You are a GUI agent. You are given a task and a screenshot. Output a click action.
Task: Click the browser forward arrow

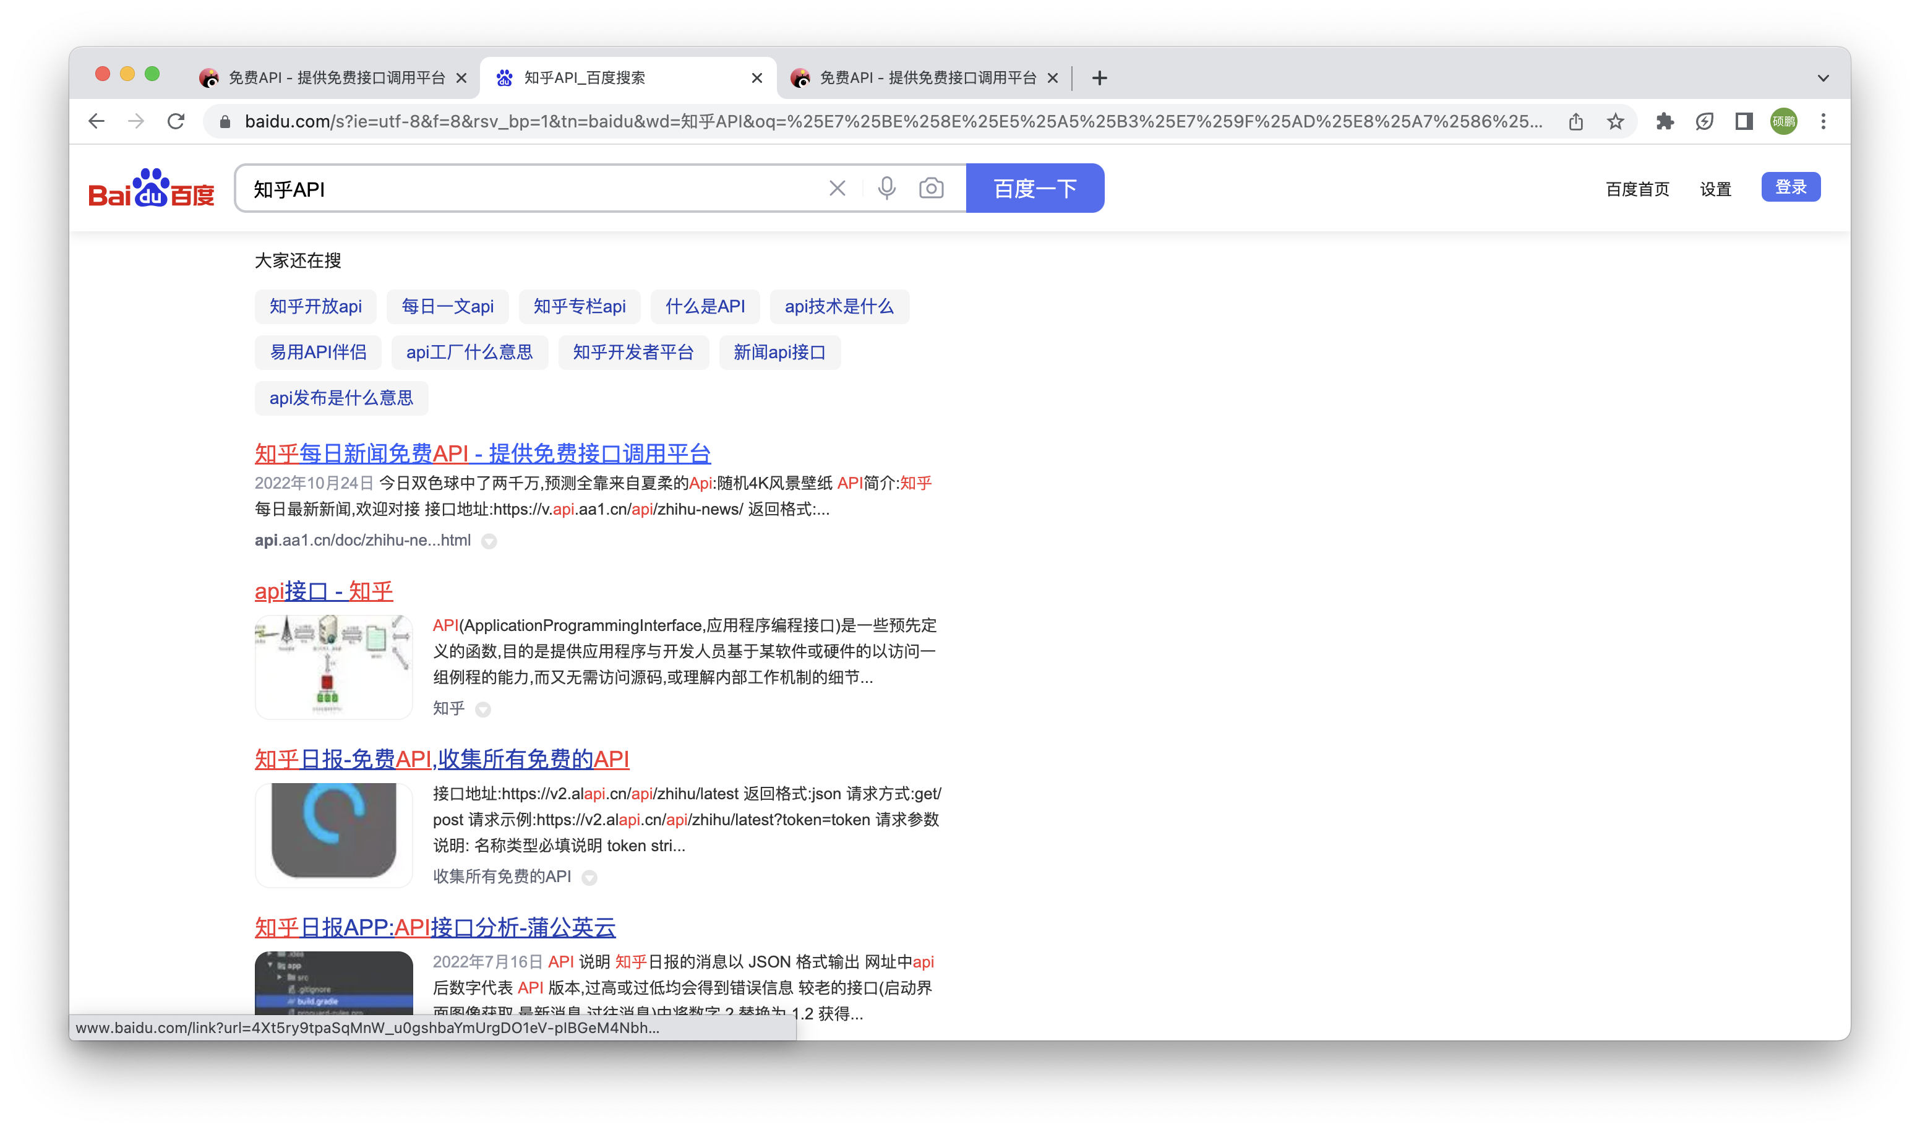(136, 121)
